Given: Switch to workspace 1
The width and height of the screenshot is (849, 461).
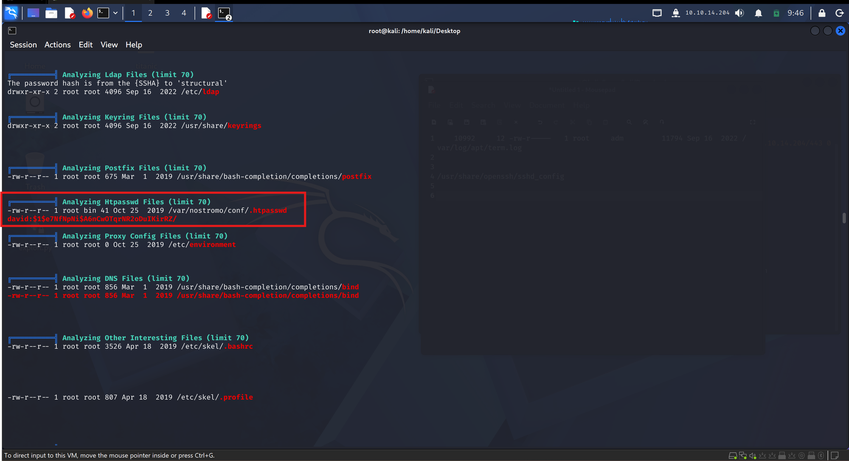Looking at the screenshot, I should pyautogui.click(x=133, y=13).
